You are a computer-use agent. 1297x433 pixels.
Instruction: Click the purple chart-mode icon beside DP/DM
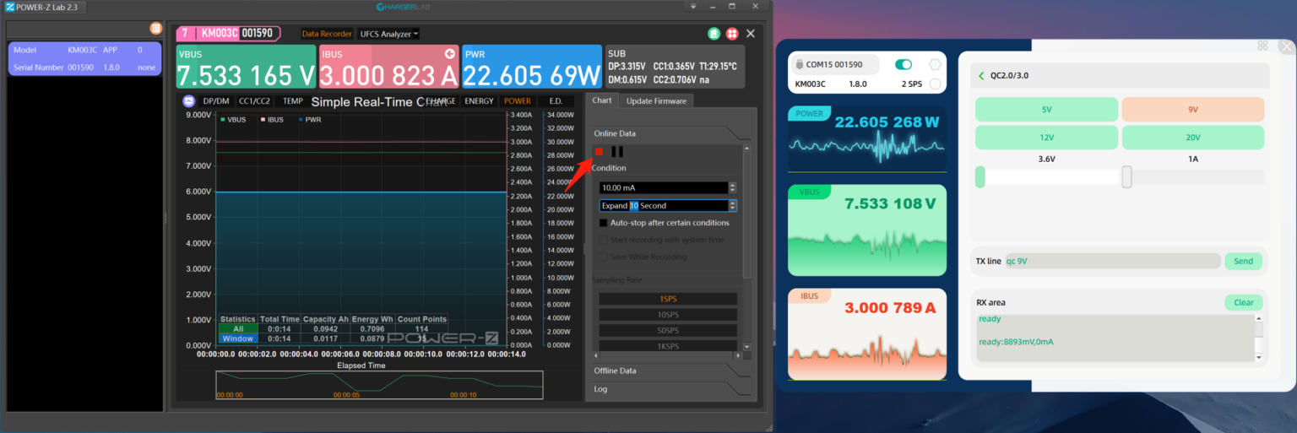pos(188,101)
